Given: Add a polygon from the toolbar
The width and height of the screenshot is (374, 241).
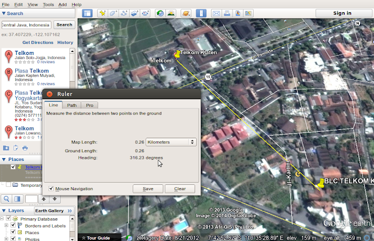Looking at the screenshot, I should (x=113, y=13).
